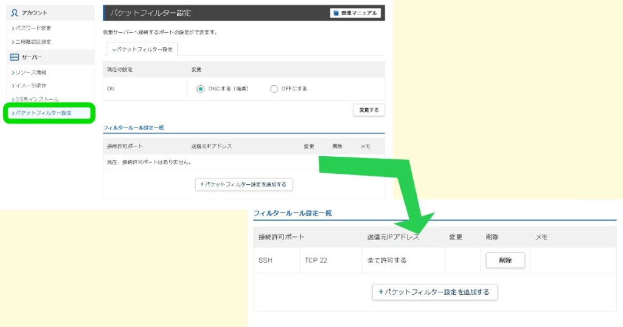This screenshot has width=623, height=327.
Task: Open 二段階認証設定 in the sidebar
Action: coord(32,42)
